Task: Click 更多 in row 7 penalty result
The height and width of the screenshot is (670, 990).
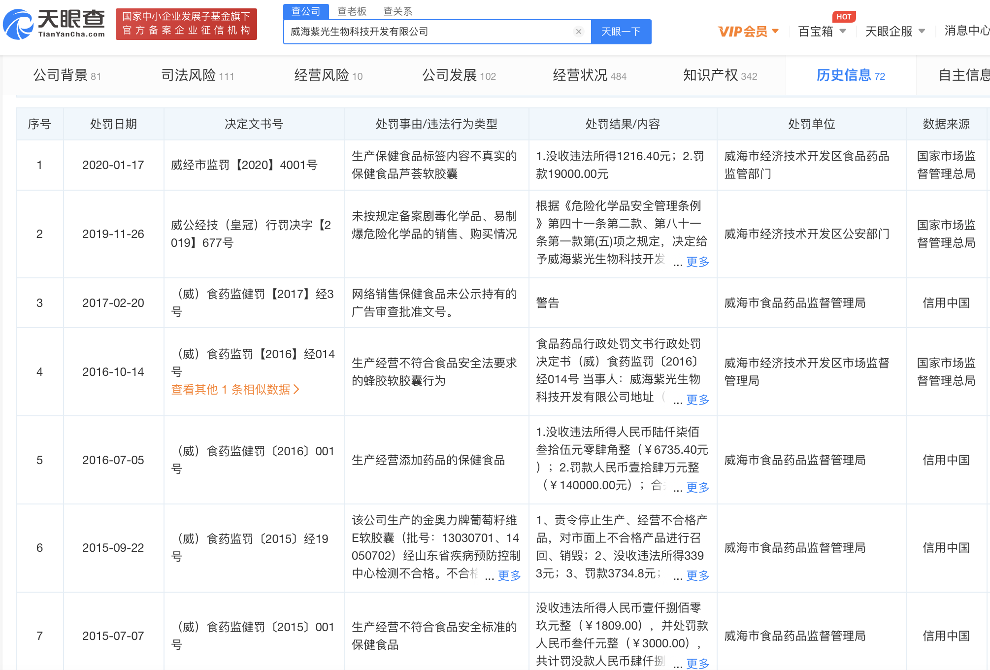Action: point(697,663)
